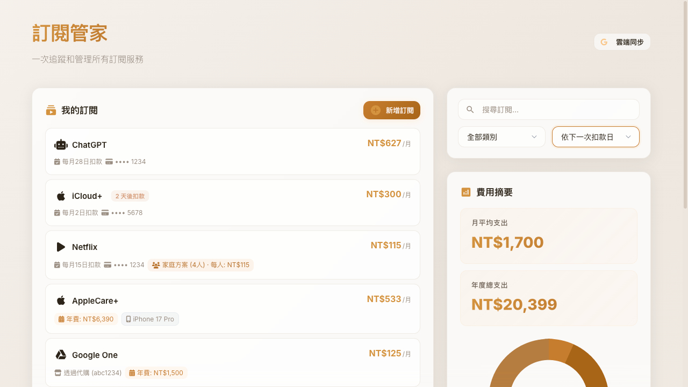This screenshot has width=688, height=387.
Task: Click the Google G sync icon
Action: tap(604, 42)
